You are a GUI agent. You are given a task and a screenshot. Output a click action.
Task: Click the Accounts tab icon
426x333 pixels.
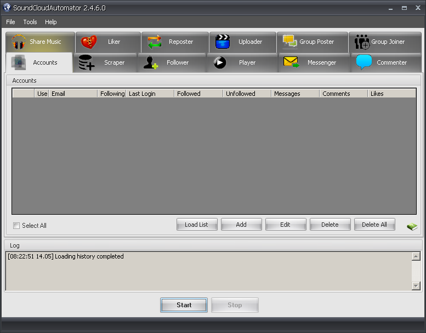tap(19, 62)
